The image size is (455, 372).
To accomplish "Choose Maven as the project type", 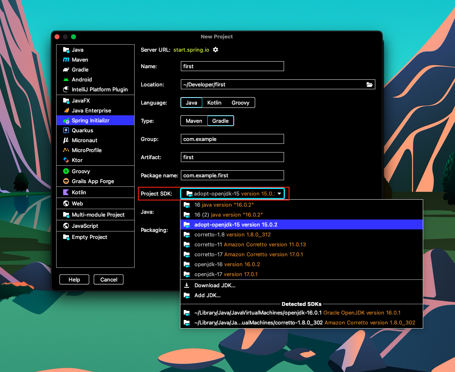I will coord(194,121).
